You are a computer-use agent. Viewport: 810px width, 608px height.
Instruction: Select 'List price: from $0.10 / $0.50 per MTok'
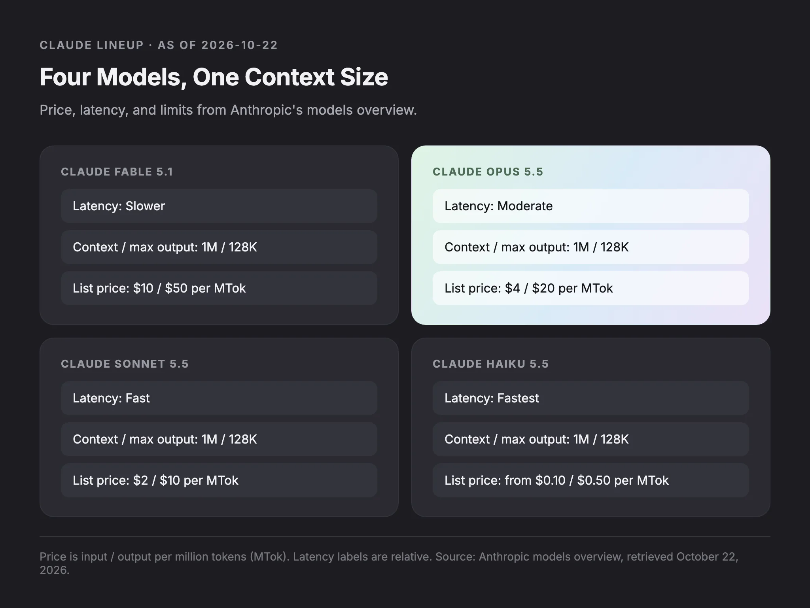pyautogui.click(x=590, y=480)
